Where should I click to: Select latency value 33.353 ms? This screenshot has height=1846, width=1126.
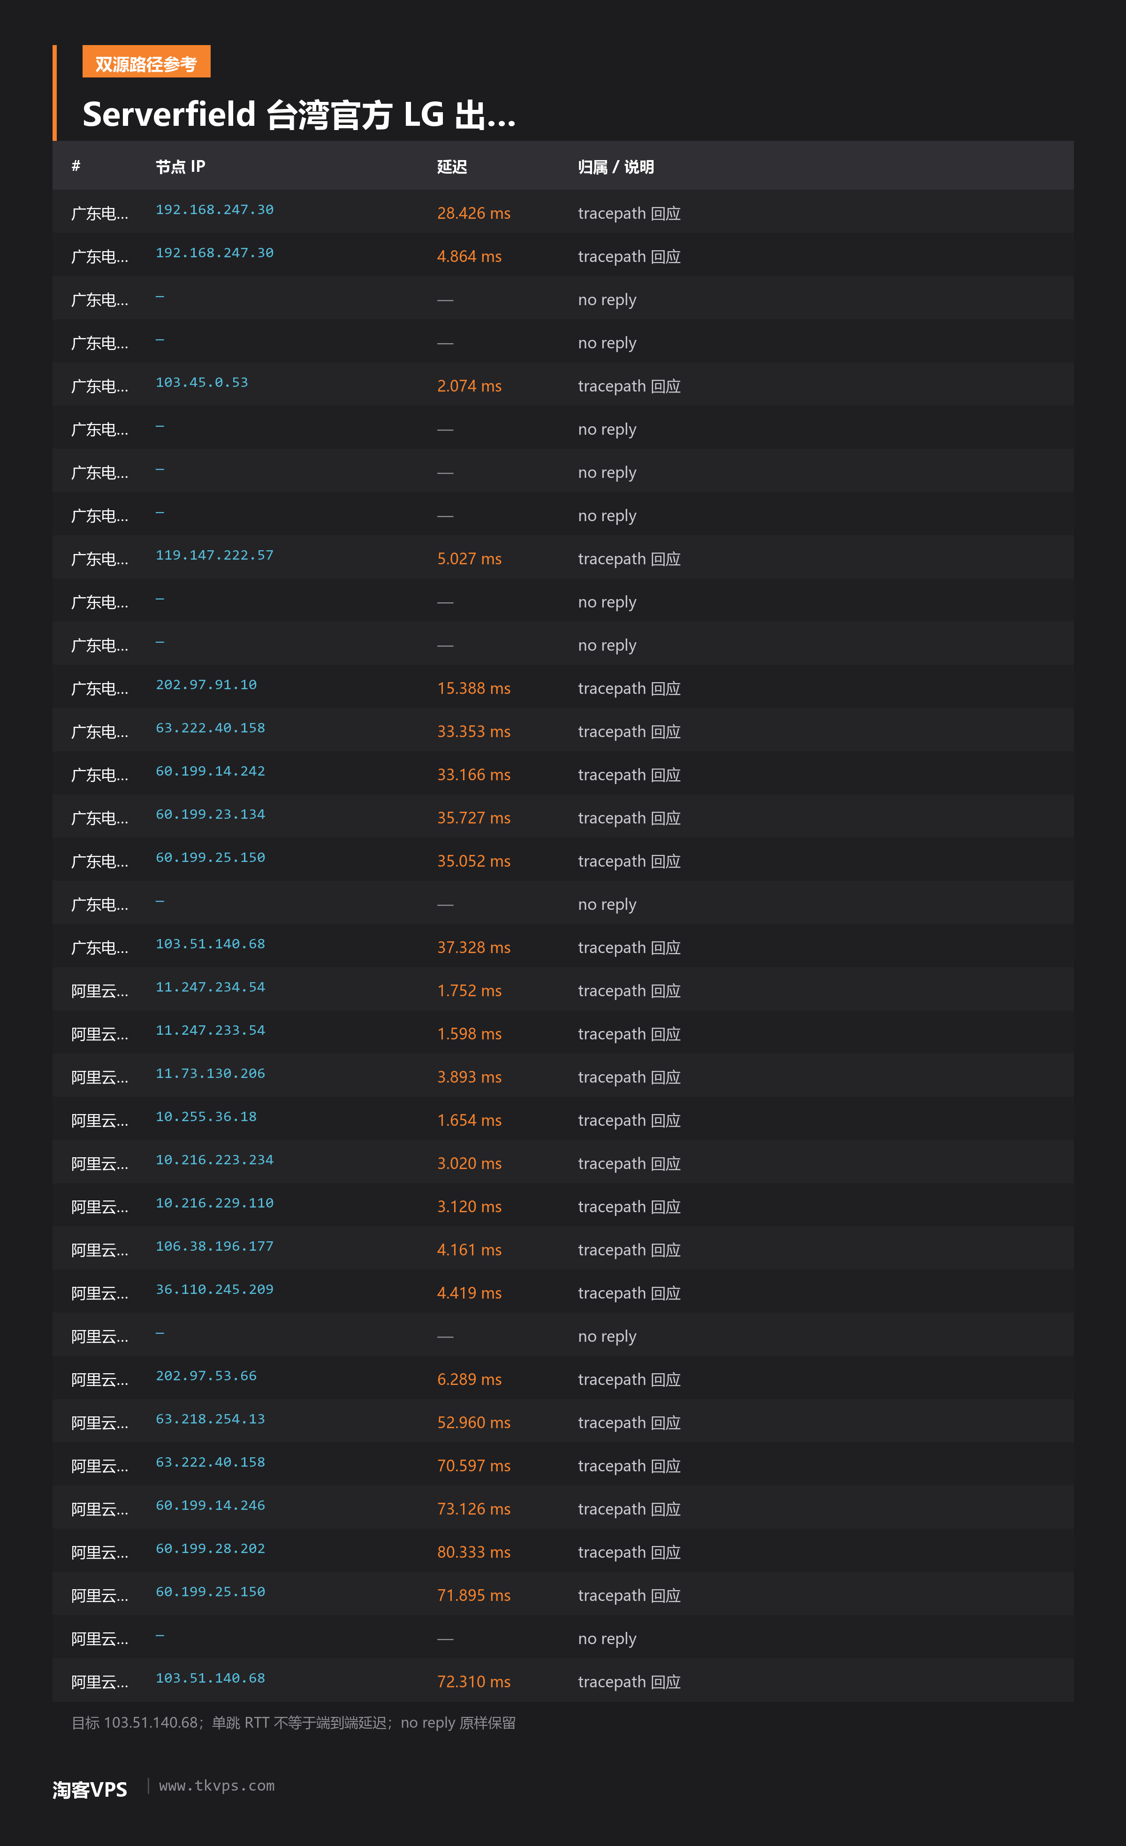pyautogui.click(x=474, y=731)
